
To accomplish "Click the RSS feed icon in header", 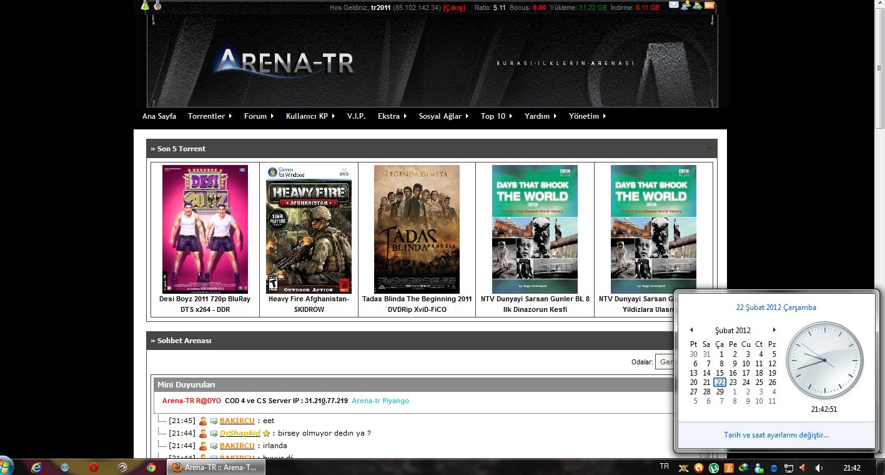I will click(709, 5).
